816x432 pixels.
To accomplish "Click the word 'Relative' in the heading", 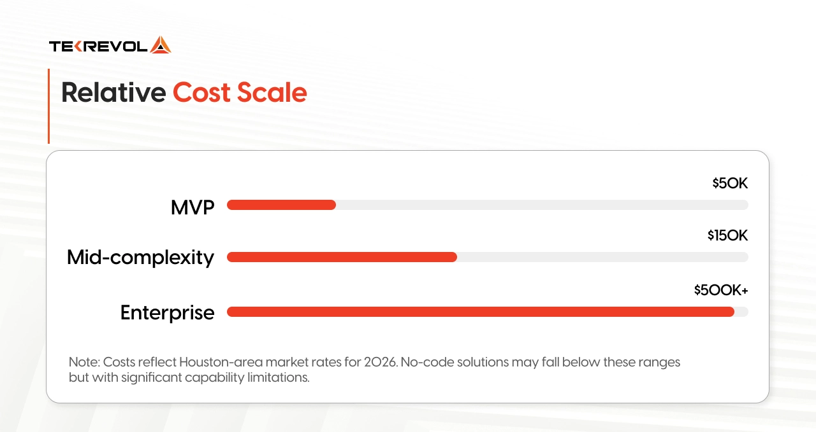I will point(113,93).
